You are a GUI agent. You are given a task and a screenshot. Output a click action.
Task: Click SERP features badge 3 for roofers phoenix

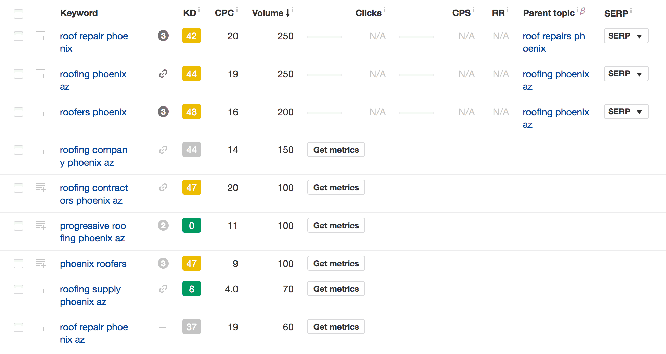coord(163,112)
